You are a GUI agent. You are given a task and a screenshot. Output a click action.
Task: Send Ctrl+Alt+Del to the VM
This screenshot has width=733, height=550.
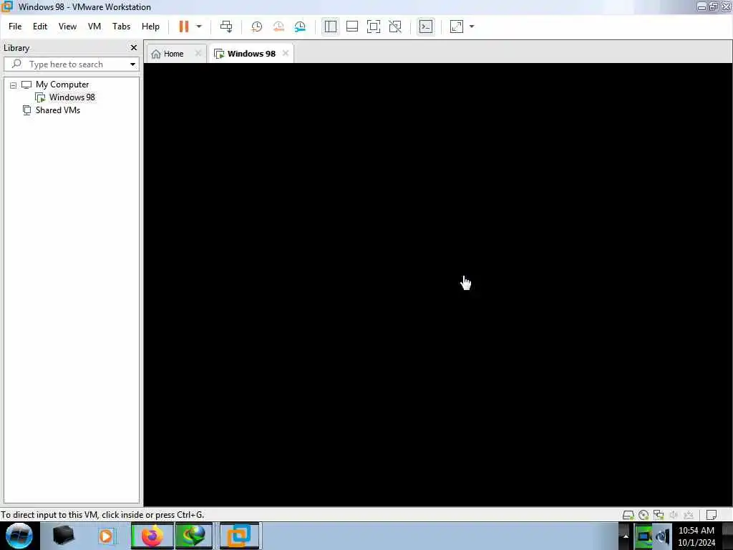[x=226, y=26]
